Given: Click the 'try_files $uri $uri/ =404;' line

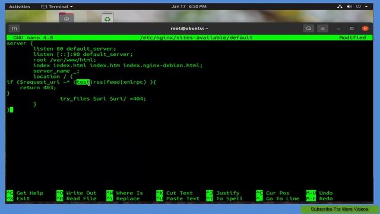Looking at the screenshot, I should tap(103, 99).
